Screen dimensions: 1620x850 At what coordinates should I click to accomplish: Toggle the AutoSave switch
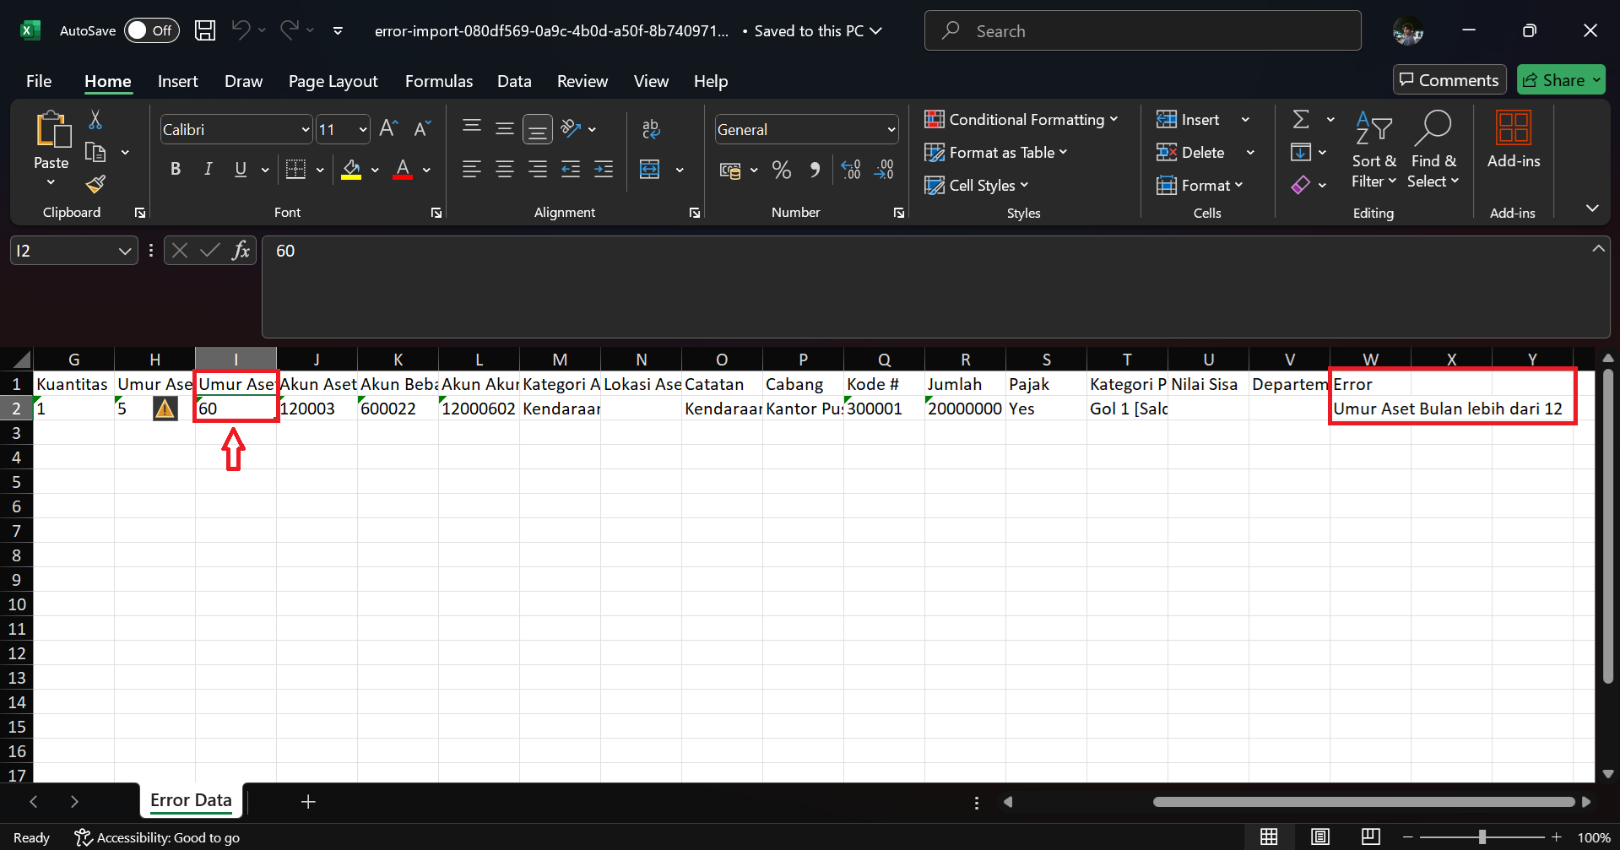[x=151, y=31]
